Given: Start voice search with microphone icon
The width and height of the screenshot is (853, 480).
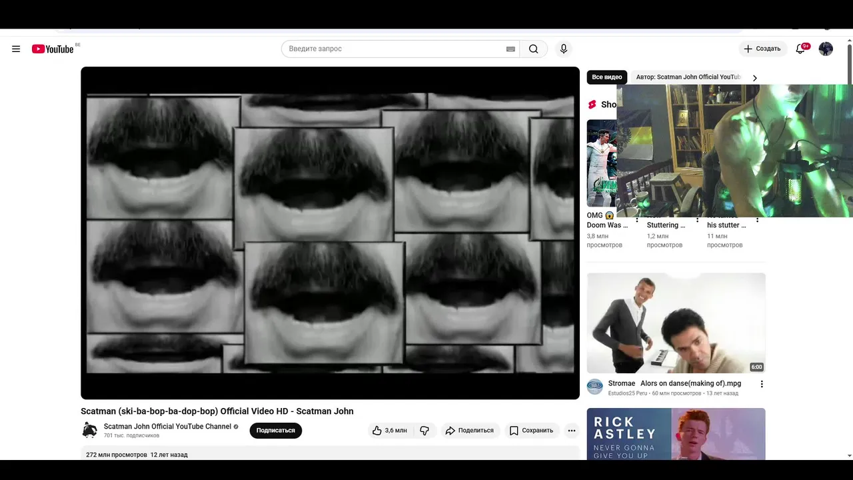Looking at the screenshot, I should pyautogui.click(x=564, y=49).
